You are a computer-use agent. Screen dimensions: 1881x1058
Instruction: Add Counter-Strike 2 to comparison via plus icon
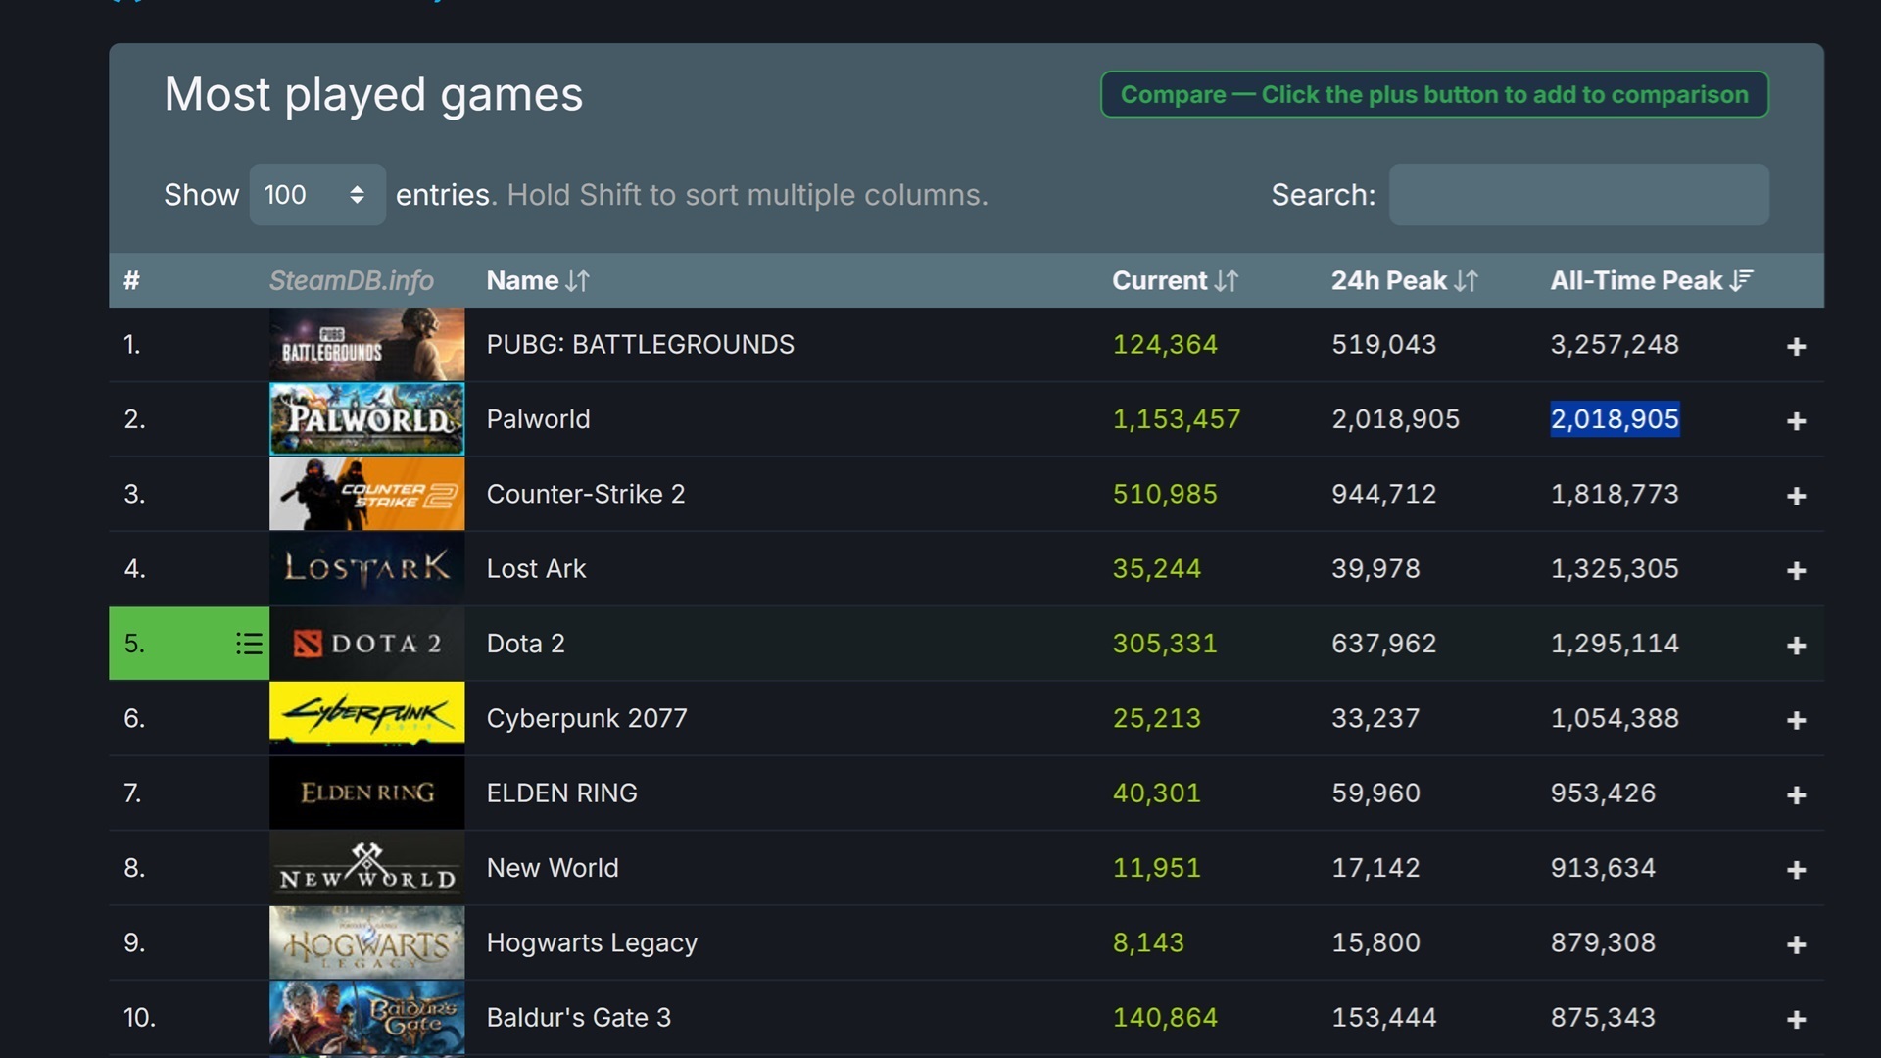1798,496
